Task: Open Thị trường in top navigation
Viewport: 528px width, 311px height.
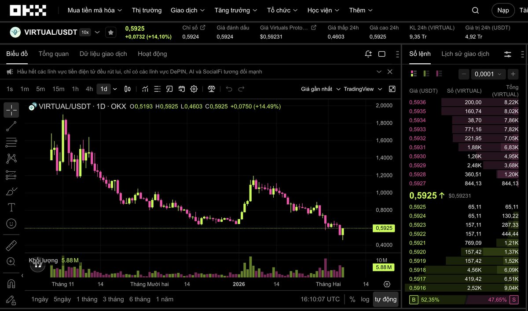Action: pyautogui.click(x=147, y=10)
